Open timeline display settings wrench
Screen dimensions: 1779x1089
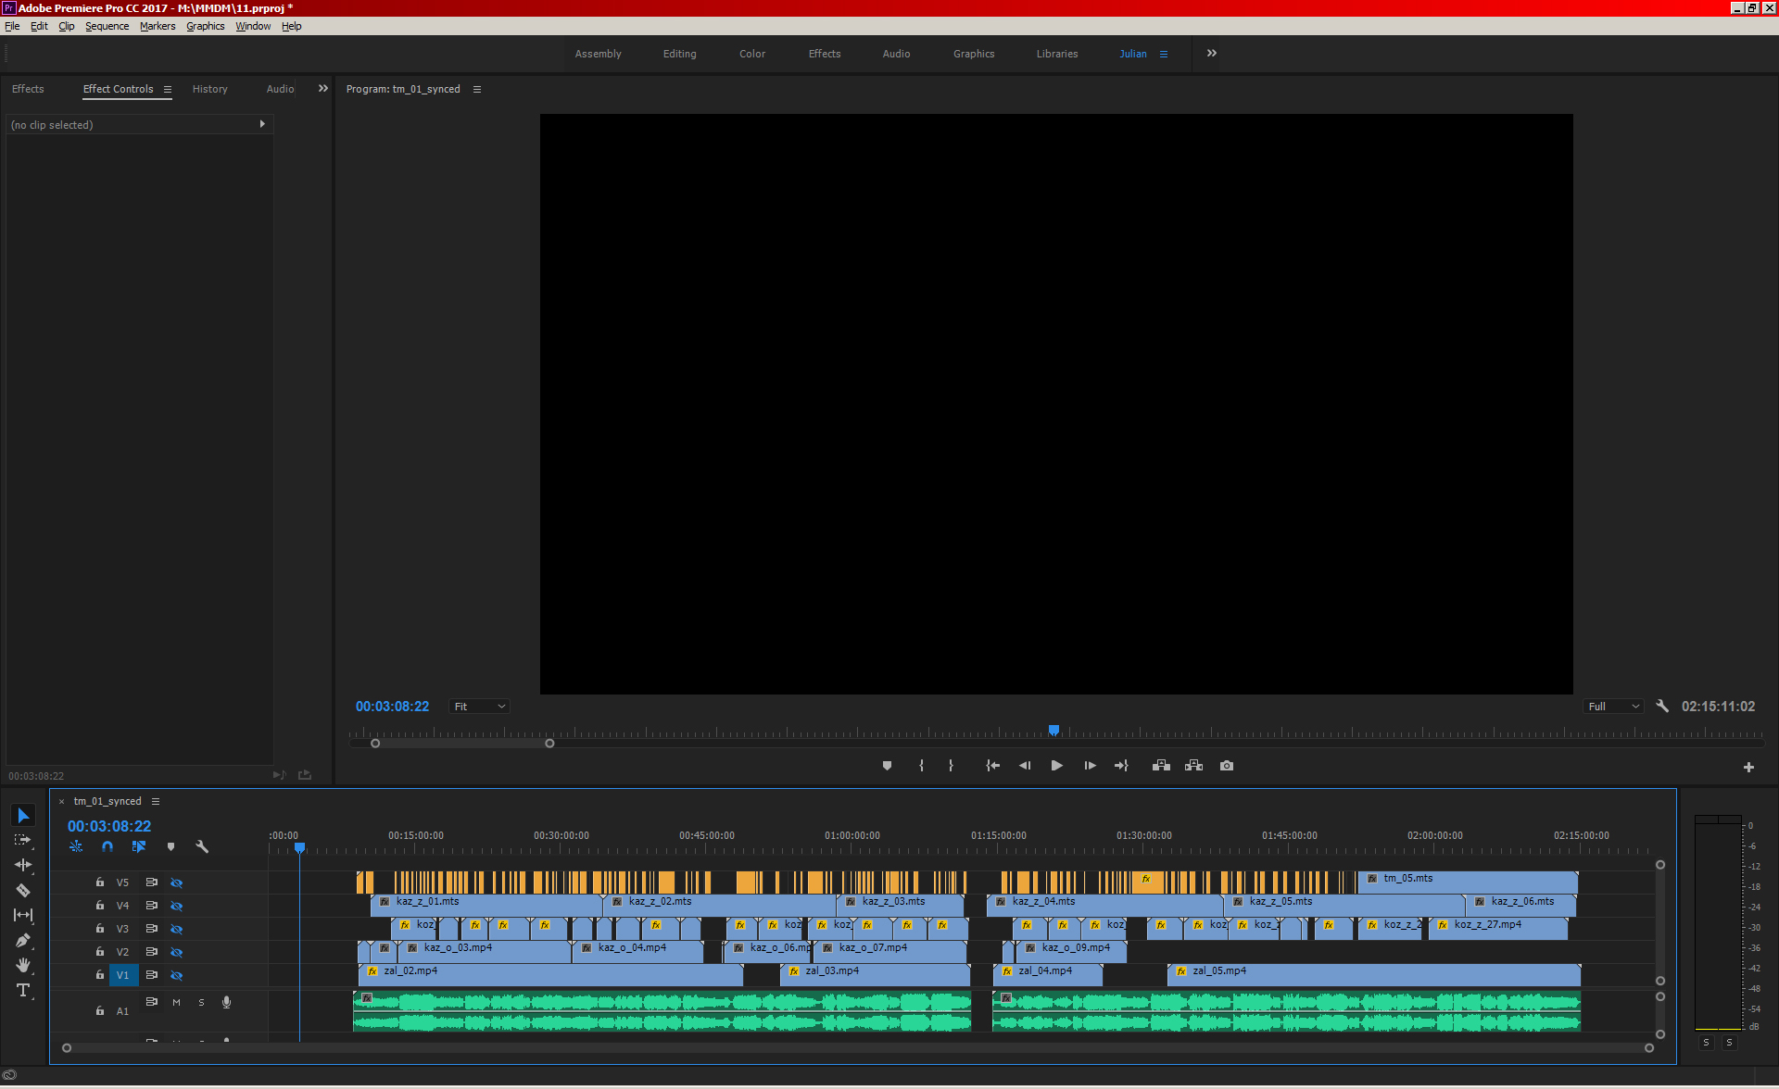click(202, 846)
